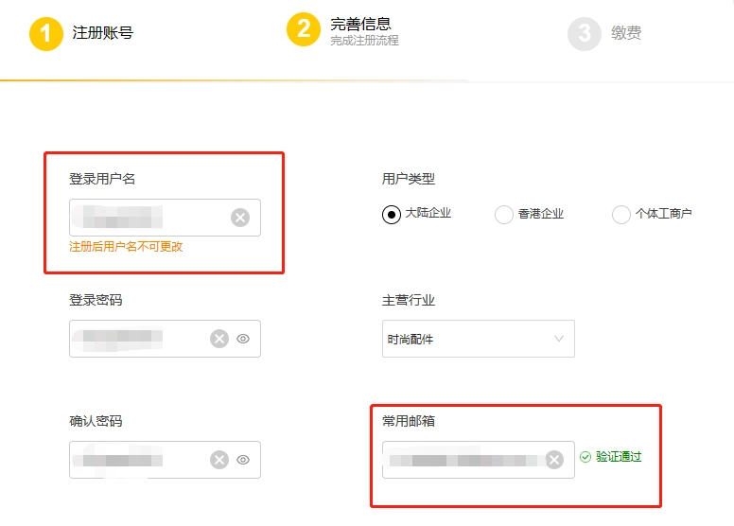Show the 登录密码 password text
The image size is (734, 526).
click(x=243, y=339)
